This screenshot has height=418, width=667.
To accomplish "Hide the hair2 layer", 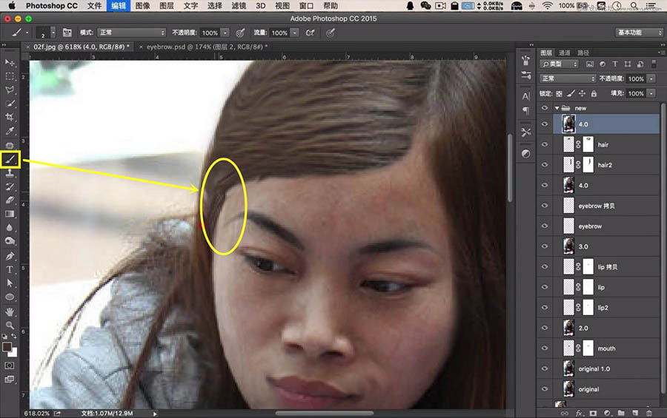I will pyautogui.click(x=545, y=165).
